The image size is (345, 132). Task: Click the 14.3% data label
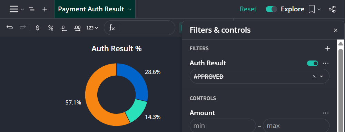153,117
